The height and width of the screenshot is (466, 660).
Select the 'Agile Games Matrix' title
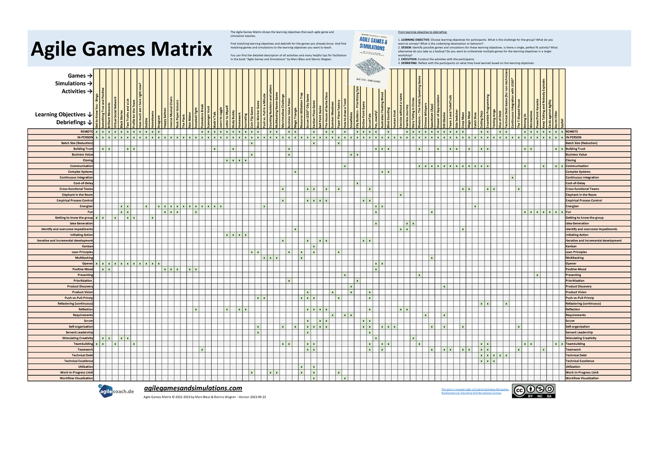pyautogui.click(x=122, y=49)
